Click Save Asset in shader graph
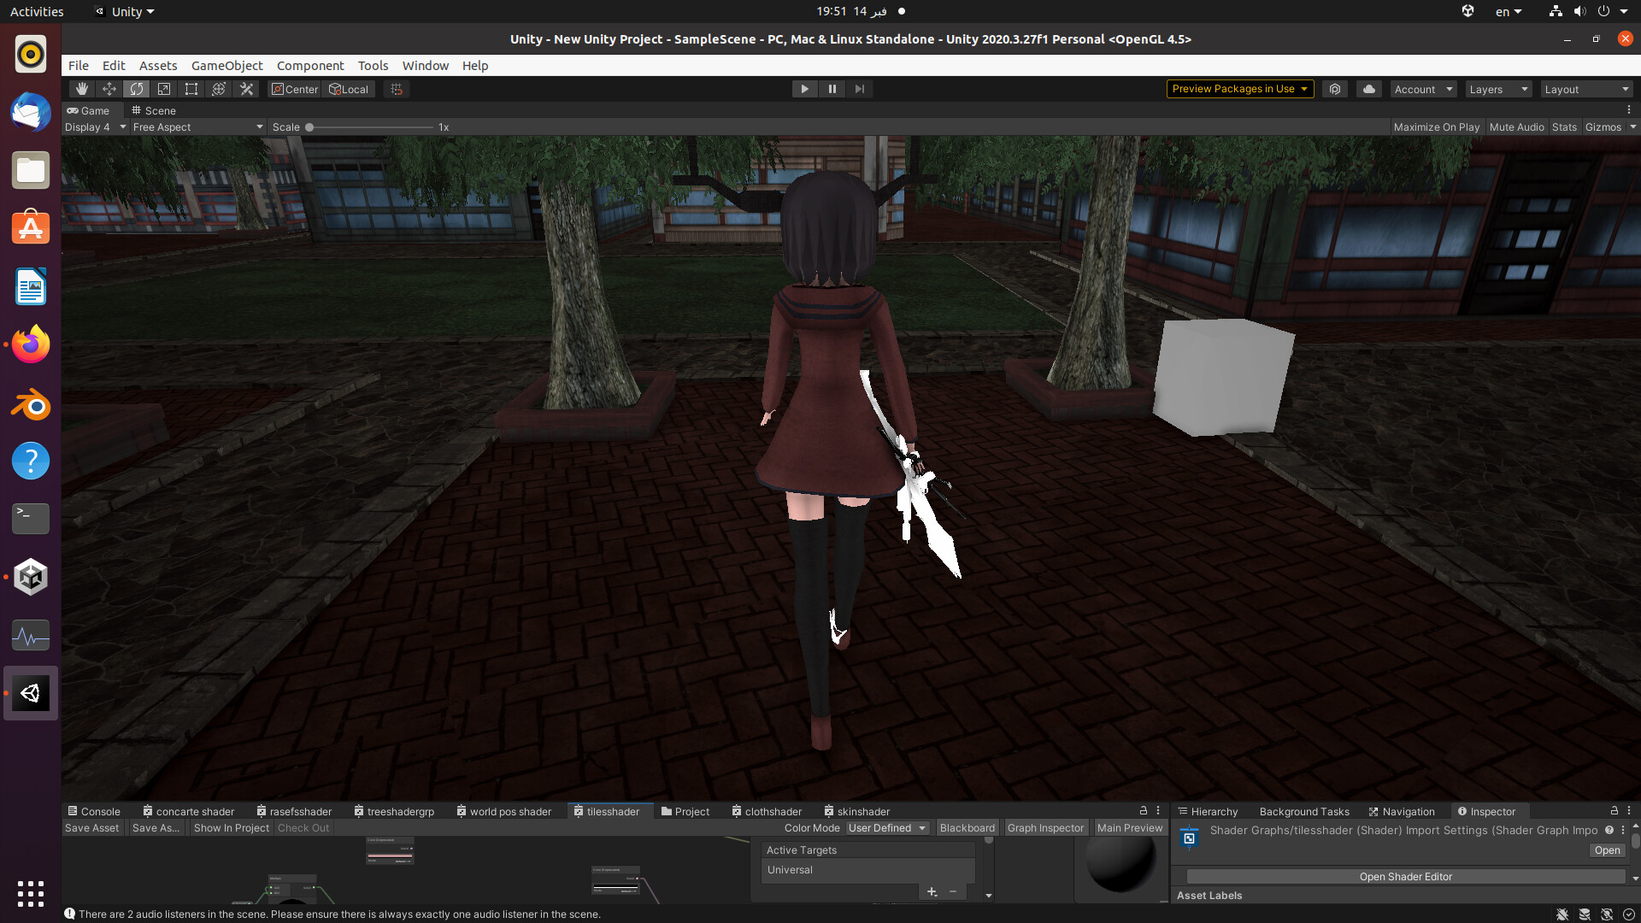Screen dimensions: 1641x923 (x=91, y=827)
